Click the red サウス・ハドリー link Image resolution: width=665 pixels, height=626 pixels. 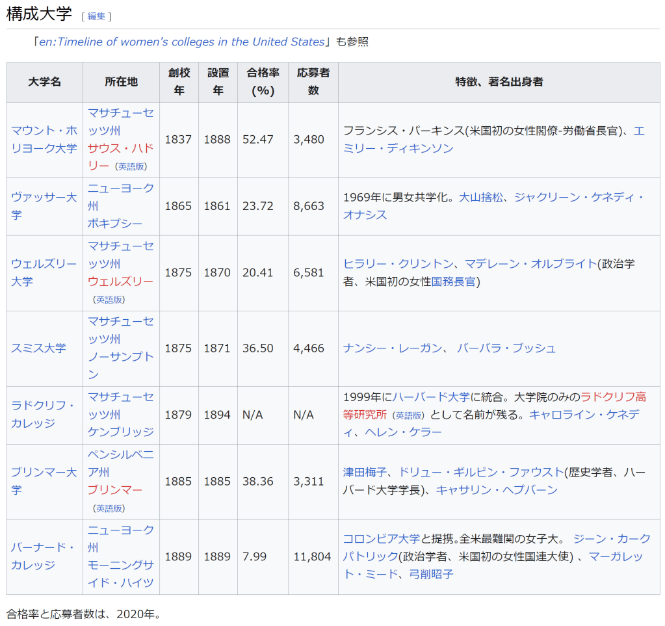click(x=120, y=148)
